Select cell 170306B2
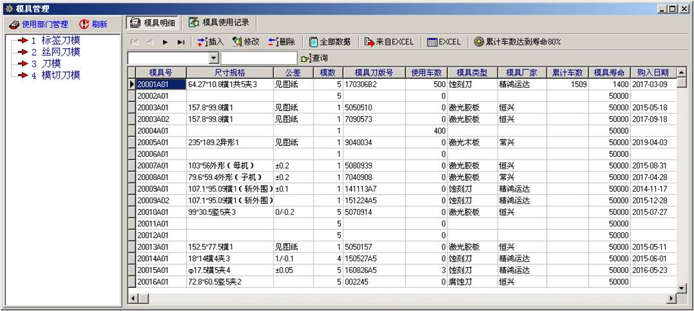The height and width of the screenshot is (311, 694). [374, 84]
